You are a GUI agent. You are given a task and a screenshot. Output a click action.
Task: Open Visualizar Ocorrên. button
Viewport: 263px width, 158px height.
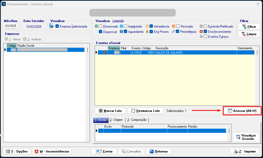(x=246, y=137)
